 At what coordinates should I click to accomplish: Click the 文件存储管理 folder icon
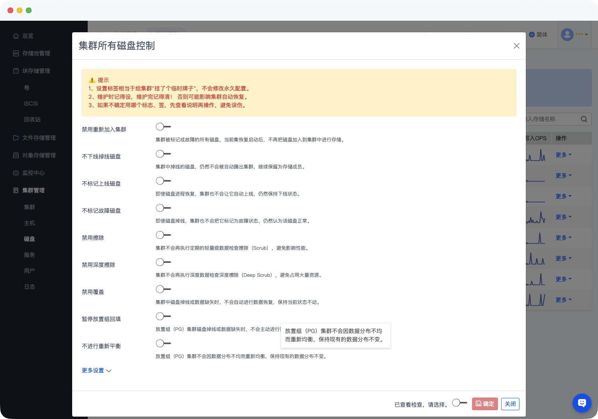click(16, 138)
